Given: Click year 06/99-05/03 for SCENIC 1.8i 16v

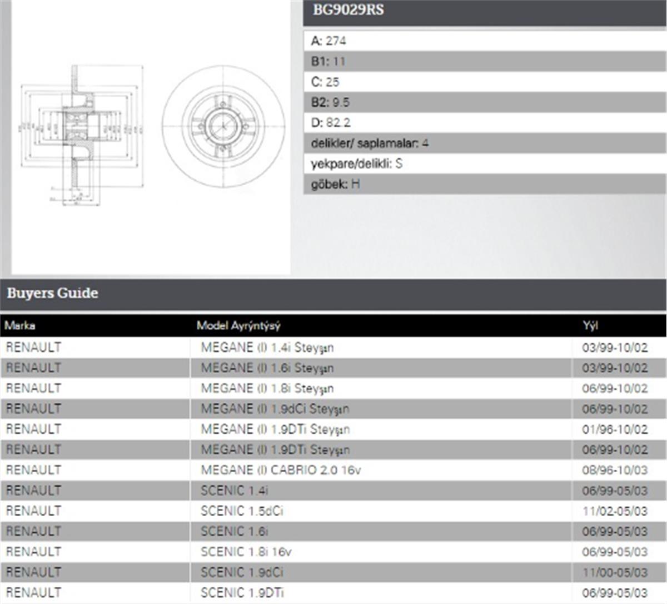Looking at the screenshot, I should 615,552.
